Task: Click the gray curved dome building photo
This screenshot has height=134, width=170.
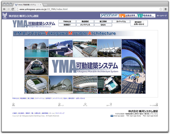Action: pos(61,85)
